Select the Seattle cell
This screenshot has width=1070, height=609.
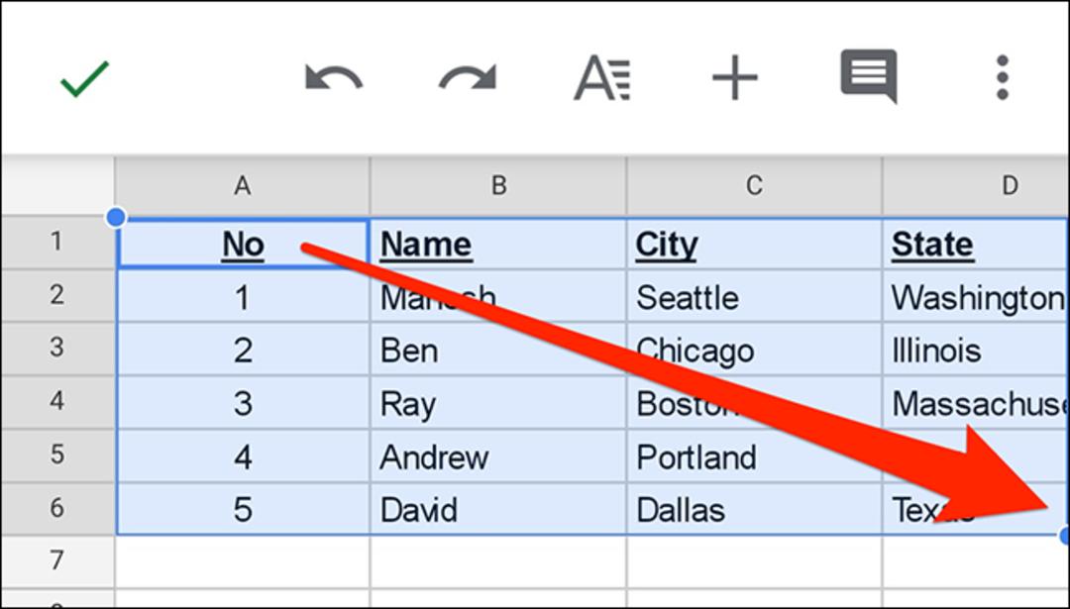pos(754,297)
